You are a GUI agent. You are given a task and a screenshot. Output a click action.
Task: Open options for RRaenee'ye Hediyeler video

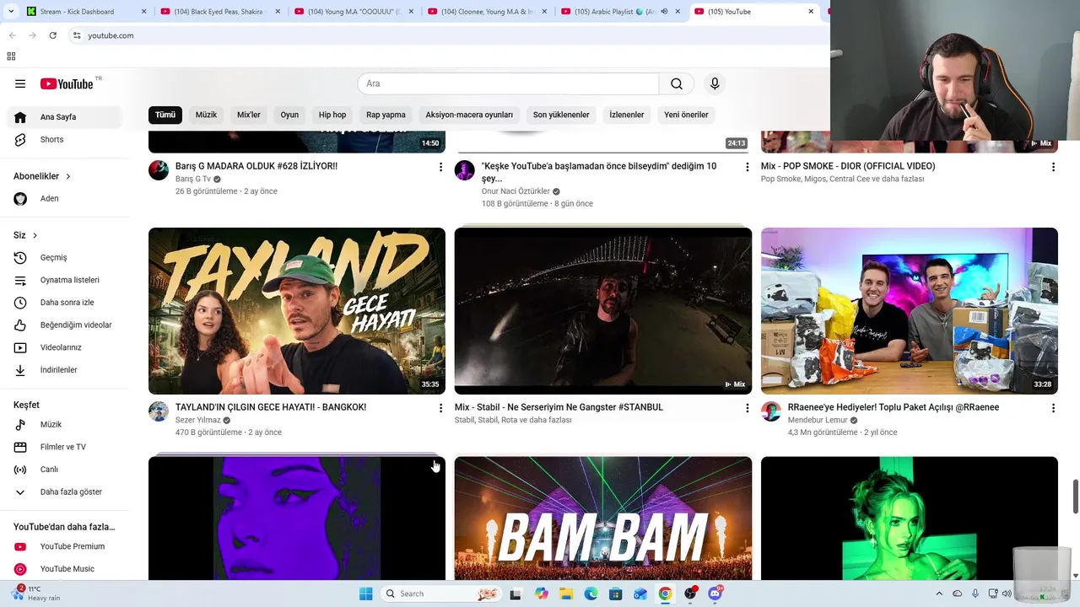coord(1053,408)
